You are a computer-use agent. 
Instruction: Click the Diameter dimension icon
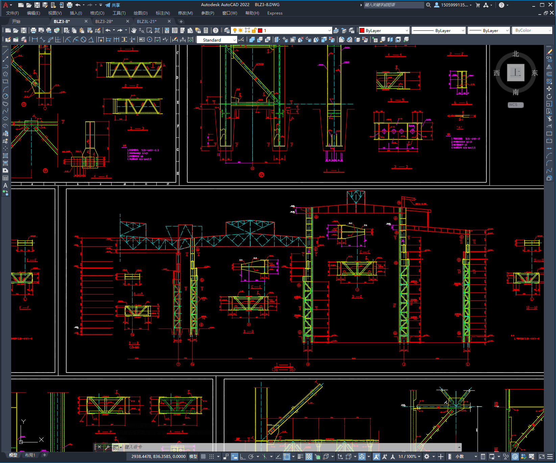coord(83,40)
